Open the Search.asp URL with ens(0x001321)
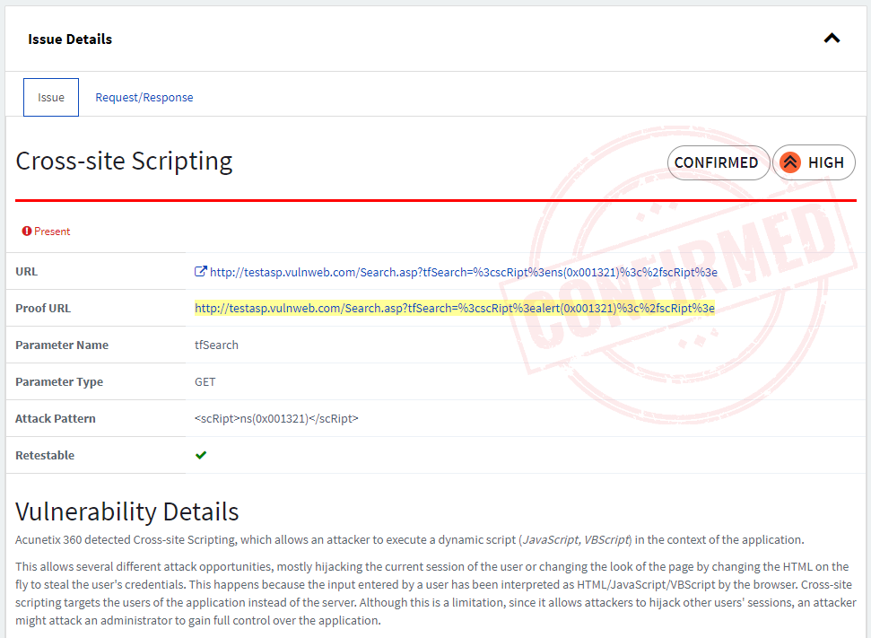The height and width of the screenshot is (638, 871). 464,272
